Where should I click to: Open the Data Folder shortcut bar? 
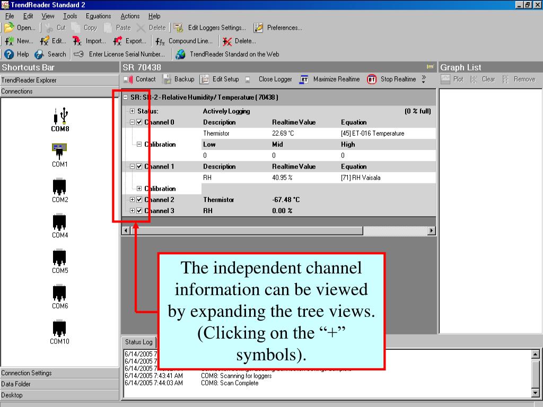pos(59,384)
